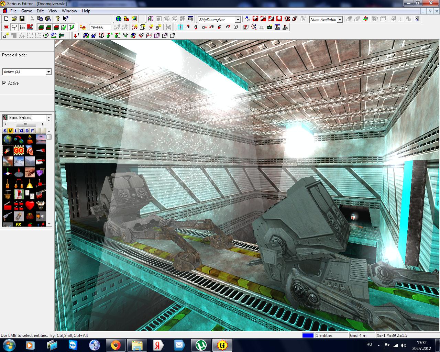Select the golden bell entity
Screen dimensions: 440x352
click(x=30, y=184)
